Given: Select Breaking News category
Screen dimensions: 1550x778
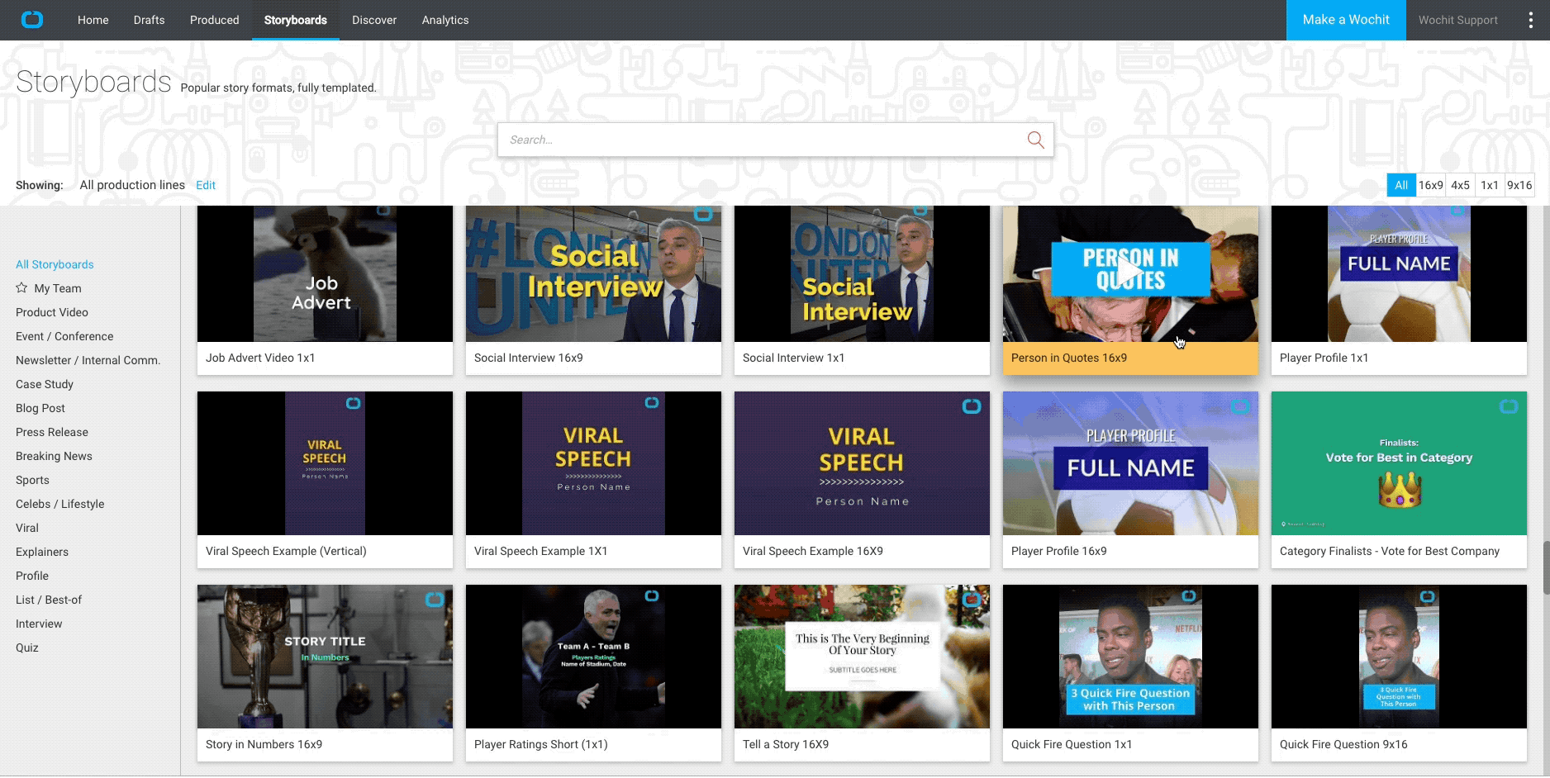Looking at the screenshot, I should [54, 456].
